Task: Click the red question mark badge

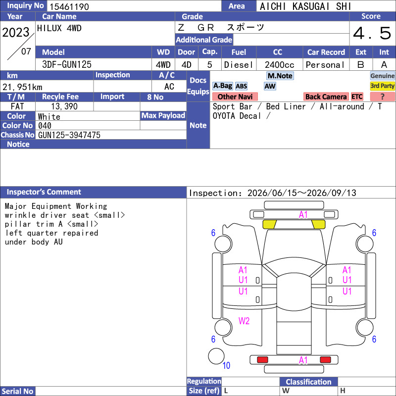Action: pyautogui.click(x=382, y=97)
